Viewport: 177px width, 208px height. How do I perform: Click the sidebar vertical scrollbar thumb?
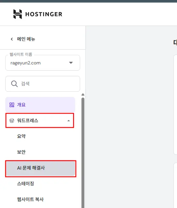pos(83,152)
